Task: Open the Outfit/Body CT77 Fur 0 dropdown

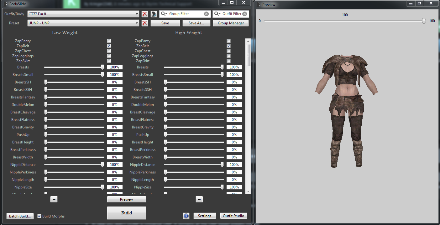Action: coord(83,14)
